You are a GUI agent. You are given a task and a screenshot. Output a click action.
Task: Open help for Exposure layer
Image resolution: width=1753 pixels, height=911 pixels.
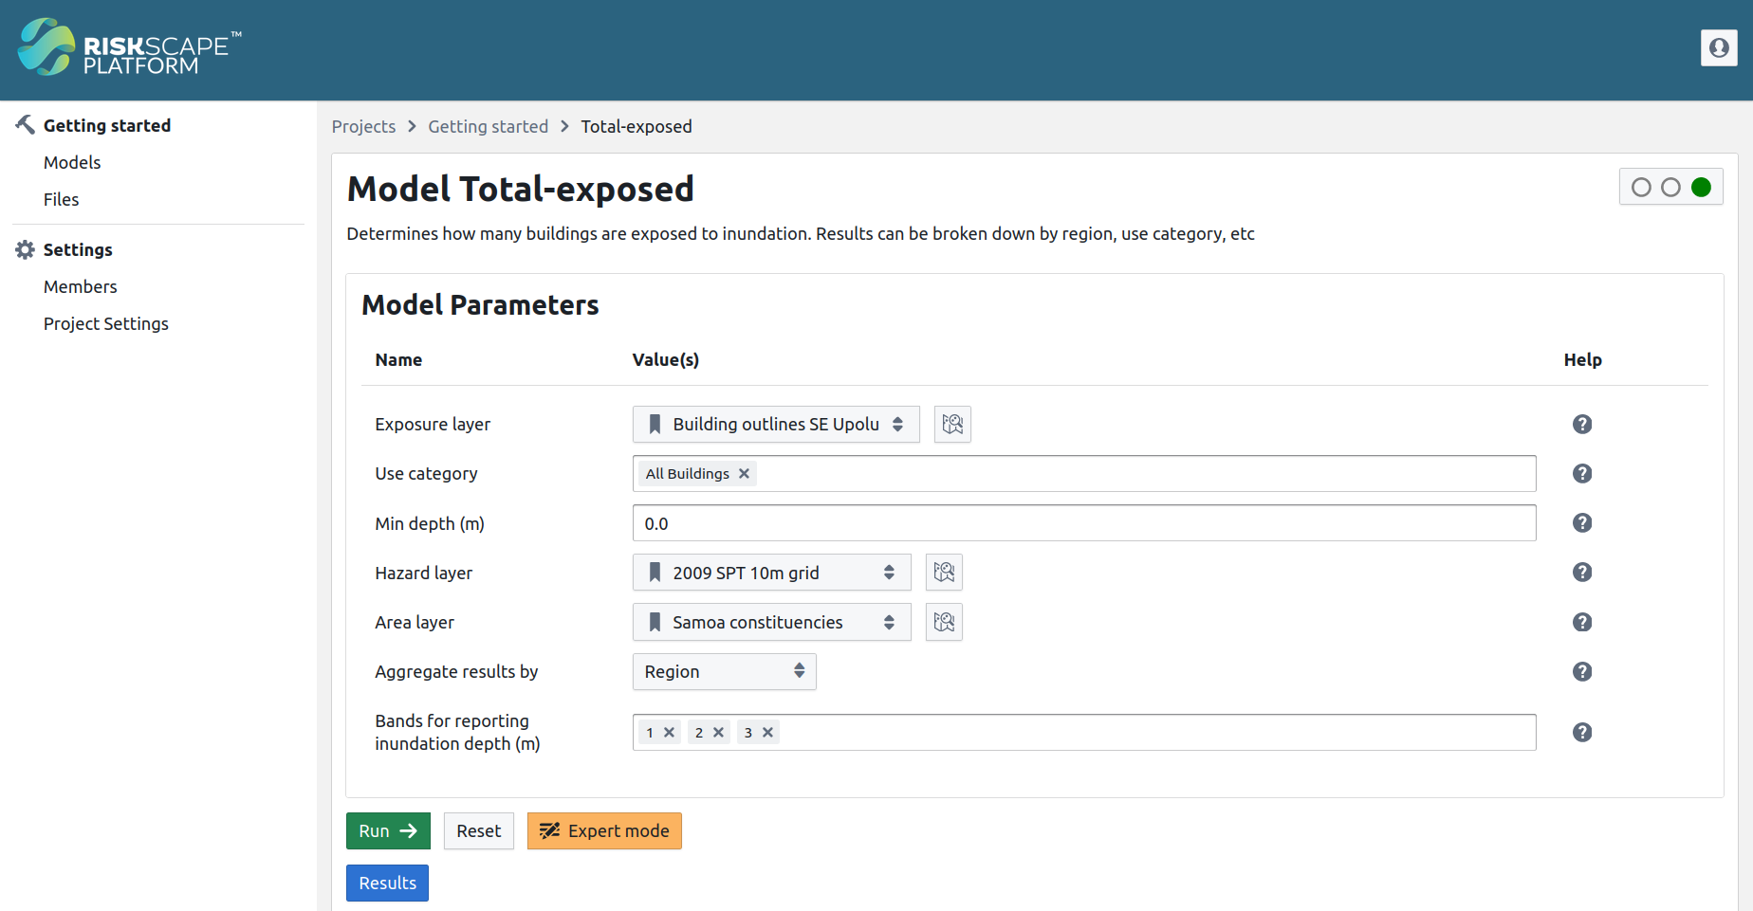tap(1582, 424)
